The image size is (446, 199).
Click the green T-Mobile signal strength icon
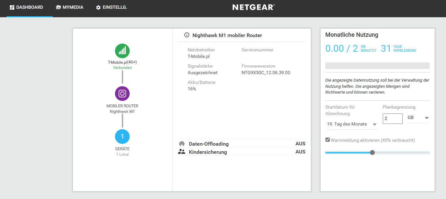click(122, 51)
